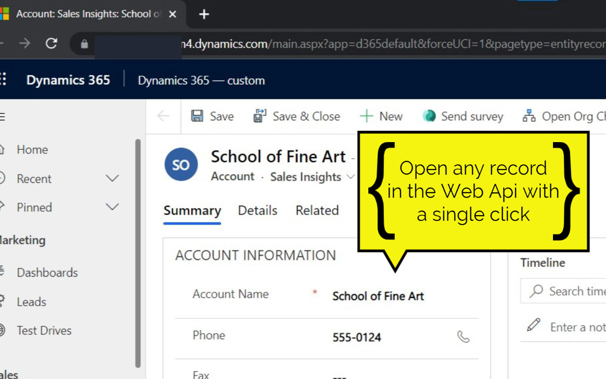Expand the Pinned section in the sidebar
Viewport: 606px width, 379px height.
[x=112, y=207]
